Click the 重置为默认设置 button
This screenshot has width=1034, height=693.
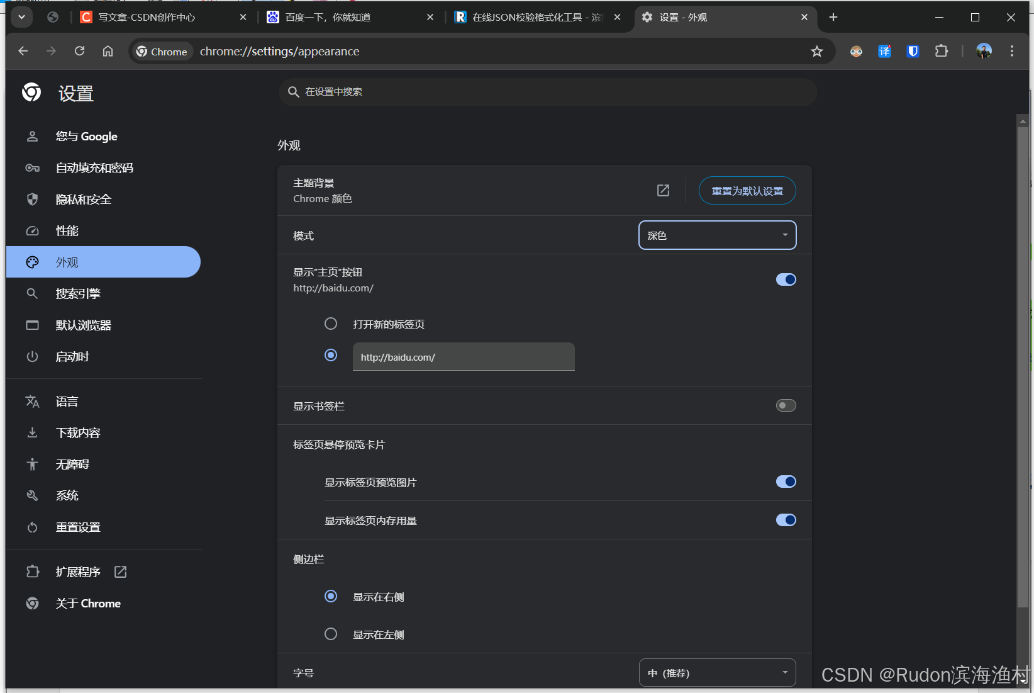pyautogui.click(x=747, y=190)
